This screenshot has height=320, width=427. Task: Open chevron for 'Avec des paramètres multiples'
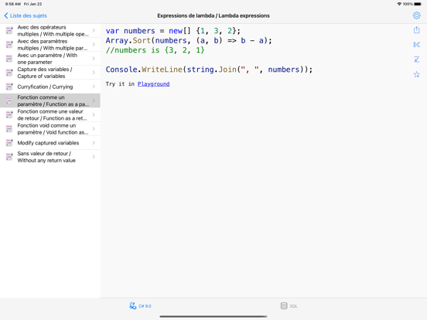pyautogui.click(x=94, y=44)
